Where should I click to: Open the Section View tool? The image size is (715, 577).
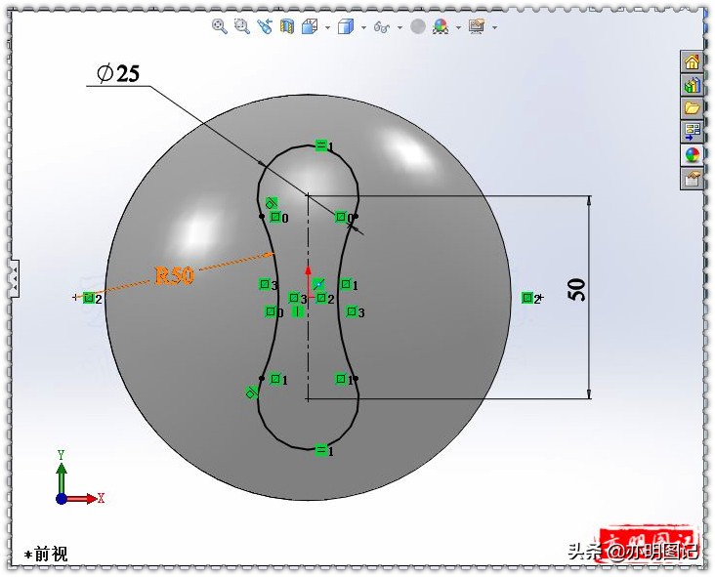coord(287,26)
